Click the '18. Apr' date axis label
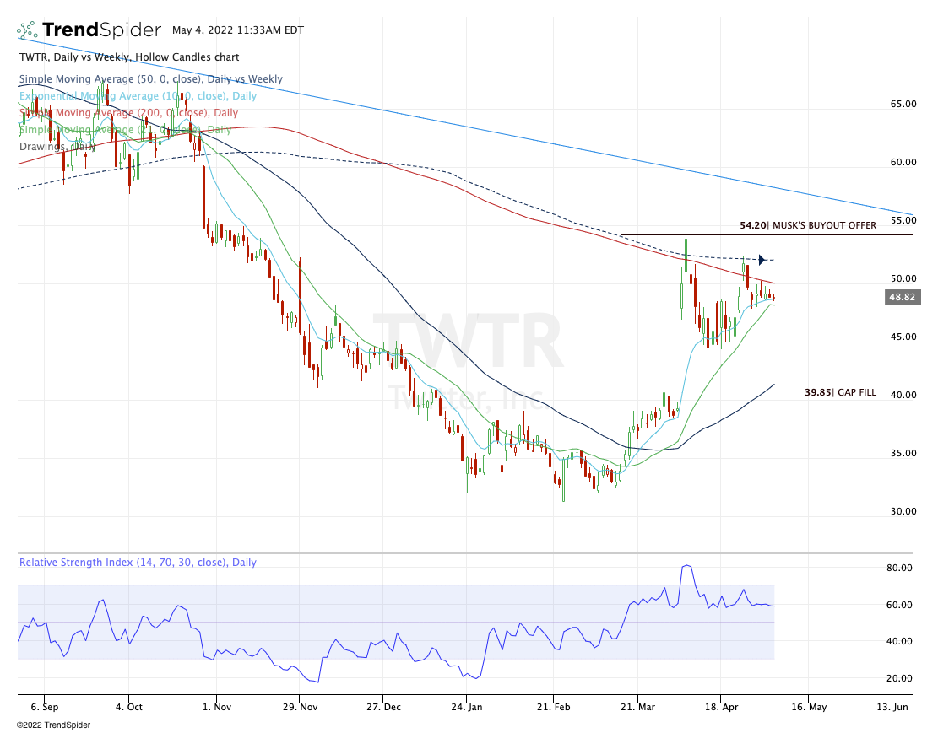938x733 pixels. [x=722, y=707]
